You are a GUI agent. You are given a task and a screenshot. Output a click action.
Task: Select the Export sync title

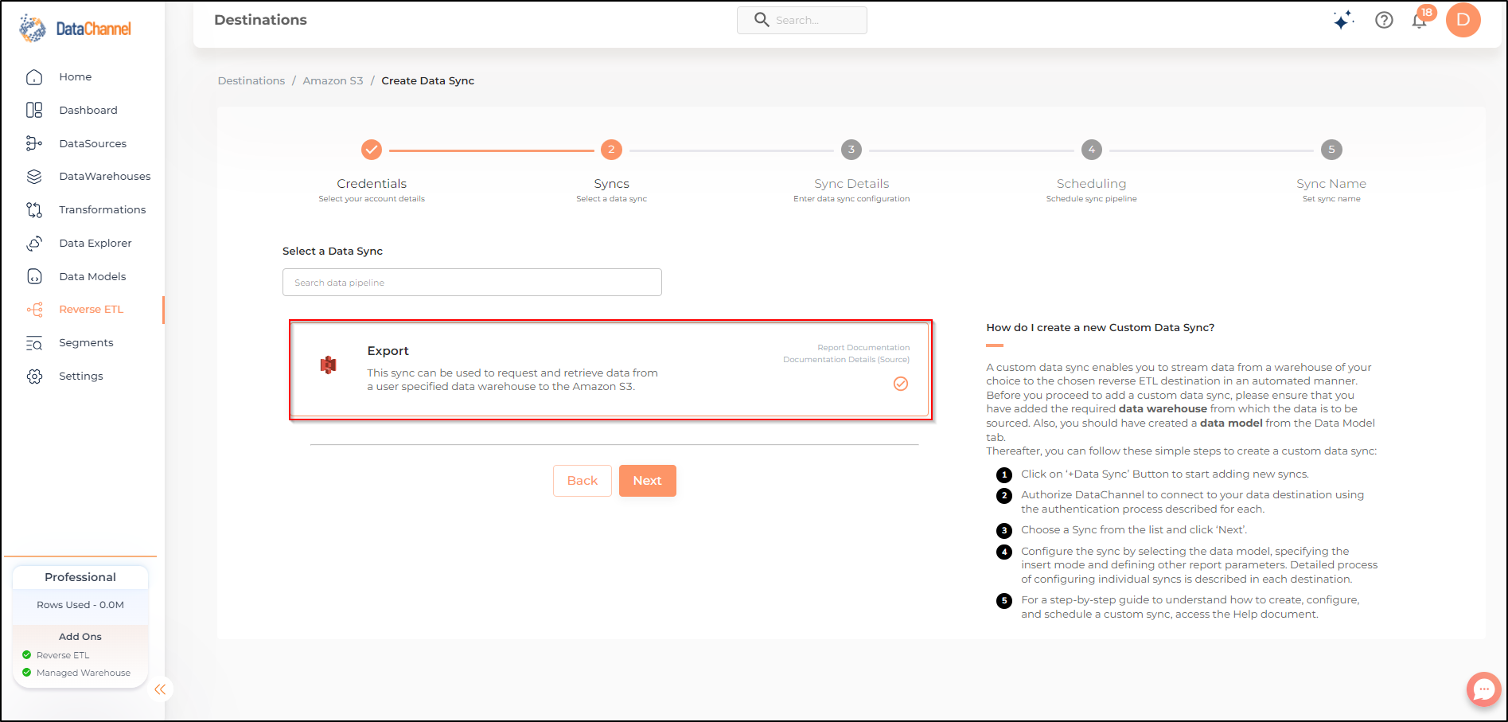click(x=388, y=351)
